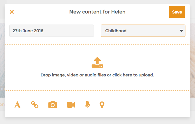
Task: Insert a link using the chain icon
Action: click(x=35, y=105)
